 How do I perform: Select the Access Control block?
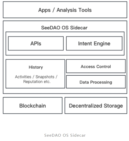tap(96, 66)
